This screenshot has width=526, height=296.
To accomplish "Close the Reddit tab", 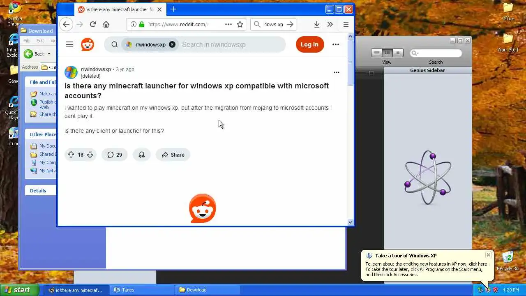I will point(159,9).
